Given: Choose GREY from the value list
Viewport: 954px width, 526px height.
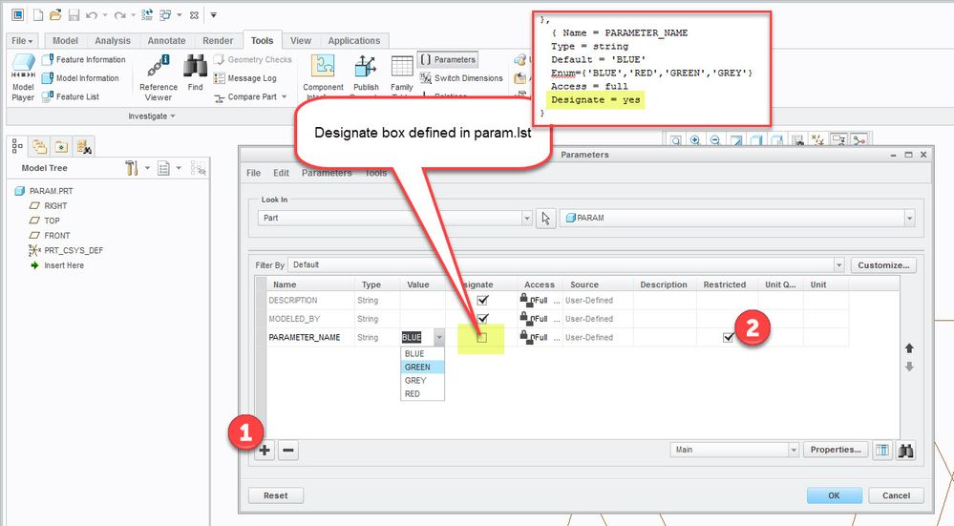Looking at the screenshot, I should coord(422,380).
